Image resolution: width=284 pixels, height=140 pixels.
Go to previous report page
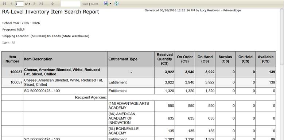[x=11, y=4]
